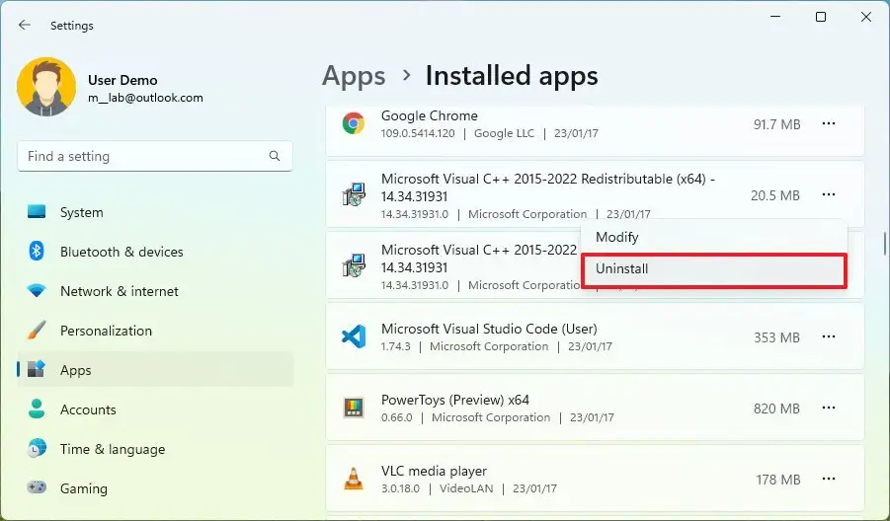Select Accounts label in sidebar

[88, 409]
